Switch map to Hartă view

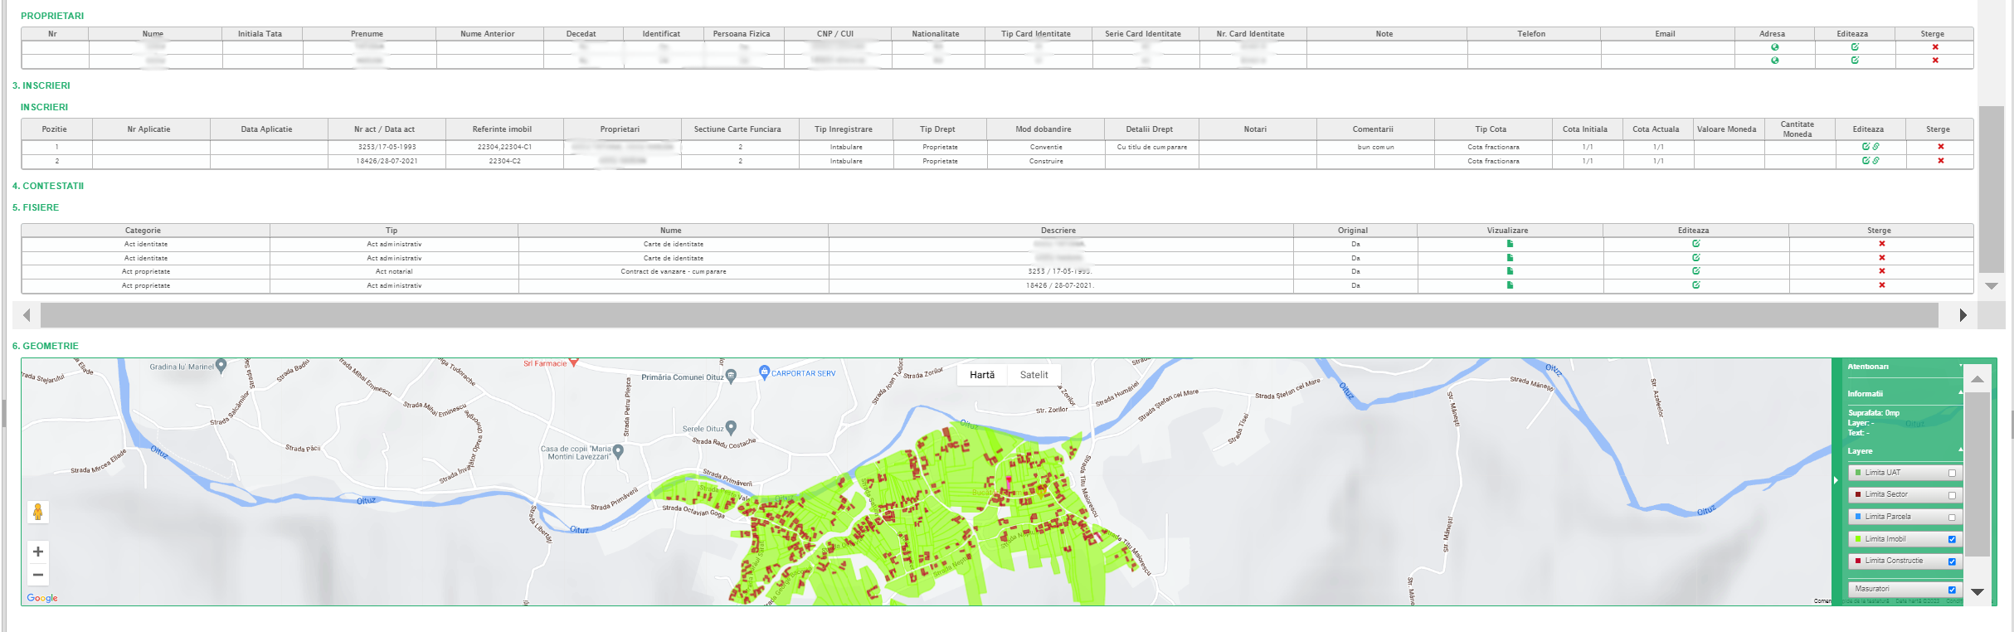click(x=982, y=375)
